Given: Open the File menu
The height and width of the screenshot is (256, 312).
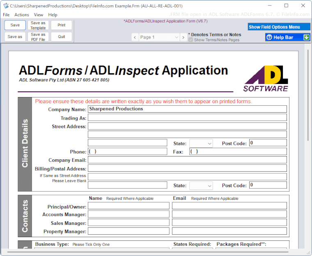Looking at the screenshot, I should [x=6, y=15].
